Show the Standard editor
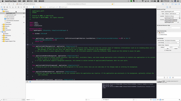The height and width of the screenshot is (101, 181). point(163,4)
